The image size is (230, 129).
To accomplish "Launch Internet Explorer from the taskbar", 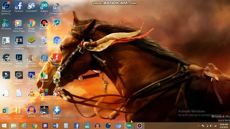I will (24, 126).
